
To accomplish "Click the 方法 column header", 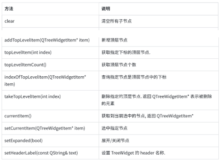I will pos(9,9).
